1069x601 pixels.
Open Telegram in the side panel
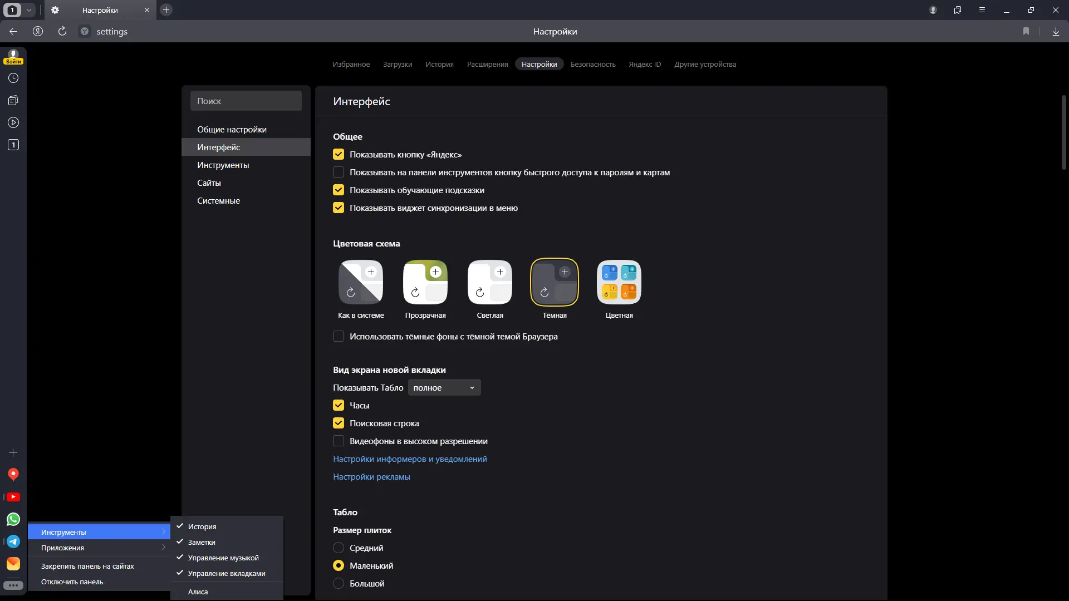click(x=13, y=541)
